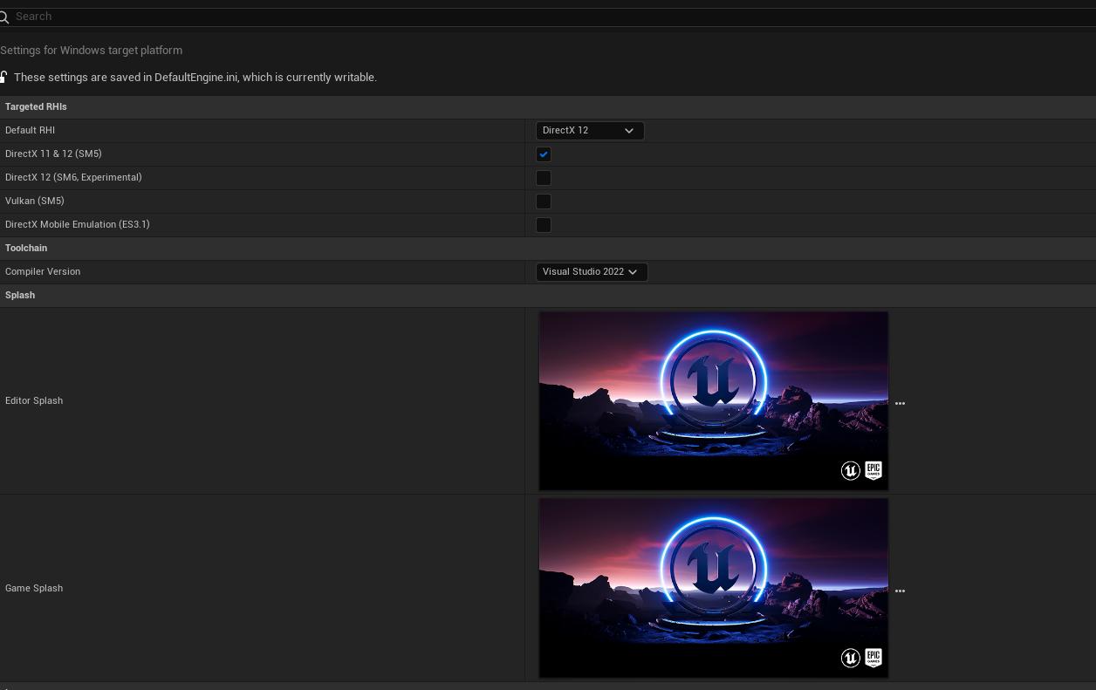Image resolution: width=1096 pixels, height=690 pixels.
Task: Collapse the Targeted RHIs section
Action: coord(548,106)
